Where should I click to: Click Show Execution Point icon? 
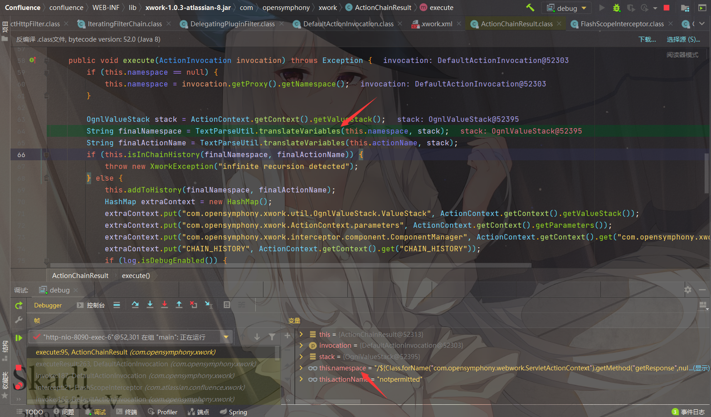point(117,305)
